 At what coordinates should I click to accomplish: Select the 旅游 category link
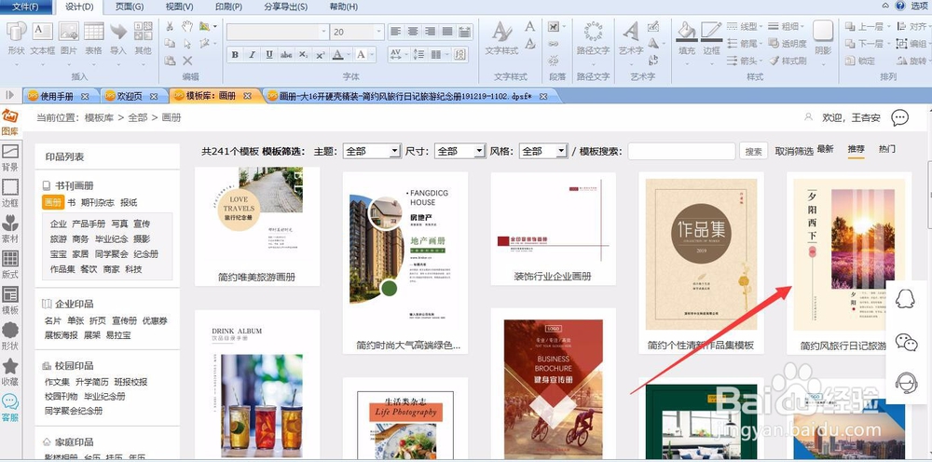58,238
